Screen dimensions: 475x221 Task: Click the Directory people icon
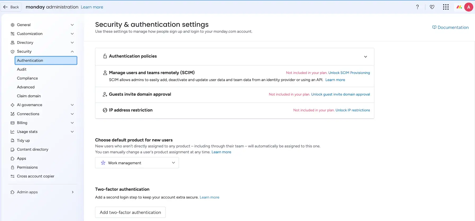point(12,43)
